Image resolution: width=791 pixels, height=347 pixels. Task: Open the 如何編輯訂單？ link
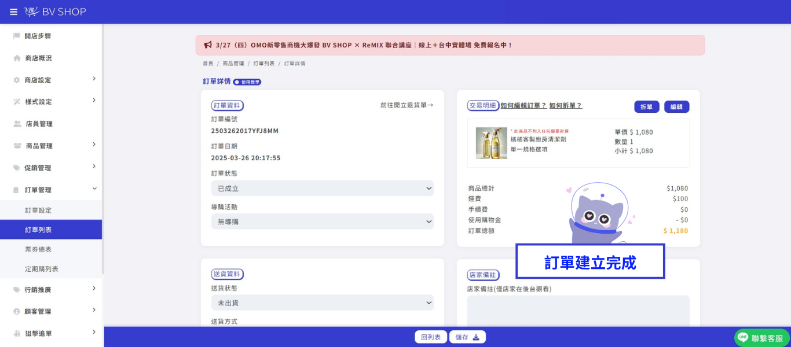pyautogui.click(x=523, y=106)
